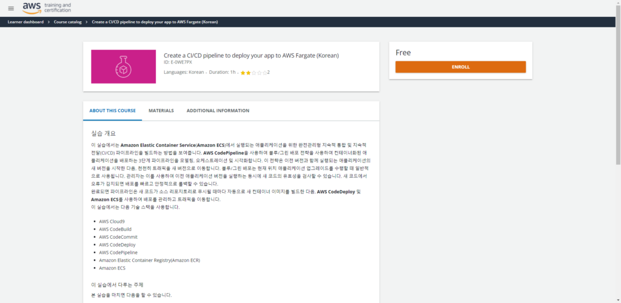Click the Amazon ECS list item
621x303 pixels.
click(x=112, y=268)
